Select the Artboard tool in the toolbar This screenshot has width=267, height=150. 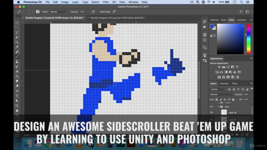17,22
